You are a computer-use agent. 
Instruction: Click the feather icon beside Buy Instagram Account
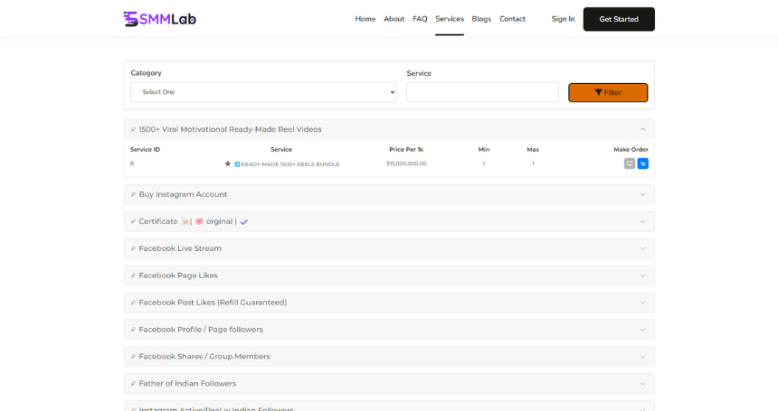133,194
